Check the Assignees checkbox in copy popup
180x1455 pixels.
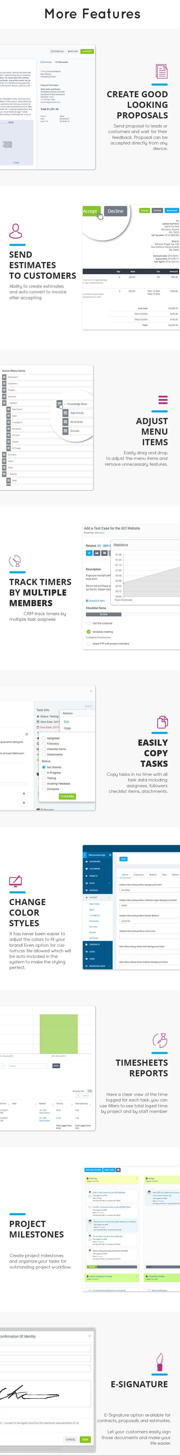(x=44, y=738)
